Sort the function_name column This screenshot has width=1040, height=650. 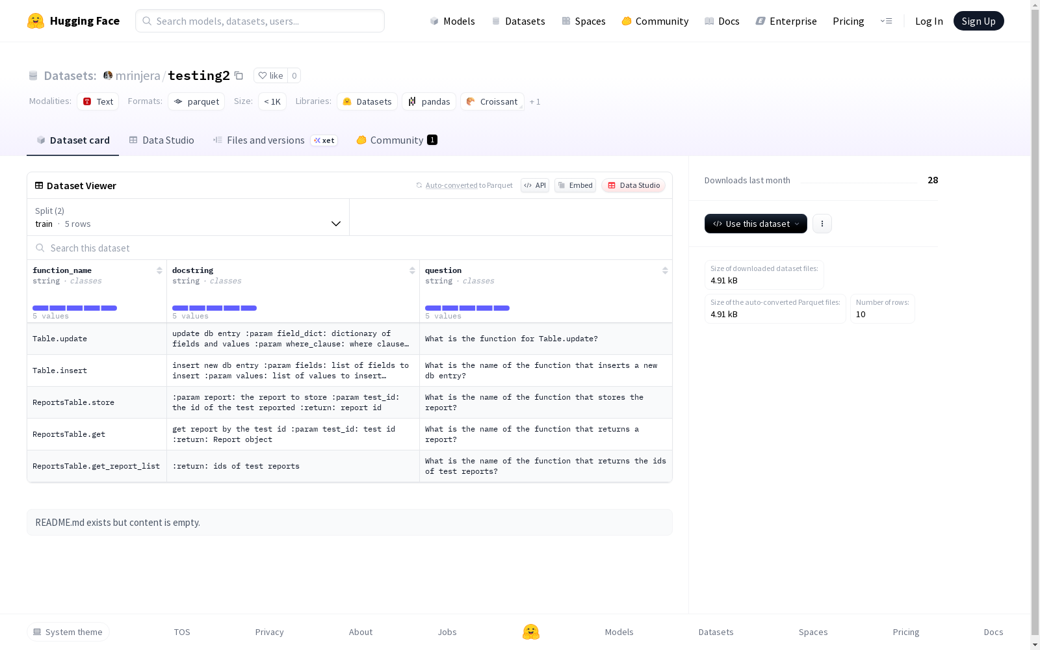(x=159, y=270)
